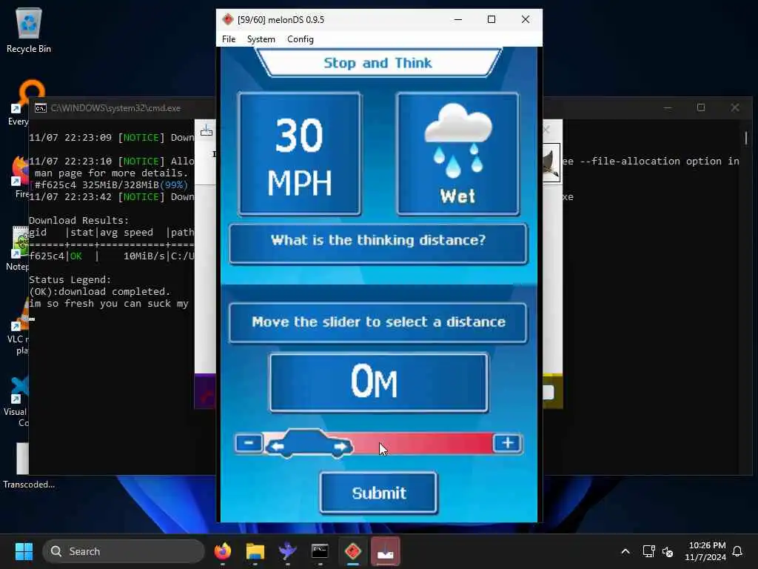Open File Explorer from the taskbar
Image resolution: width=758 pixels, height=569 pixels.
[255, 551]
